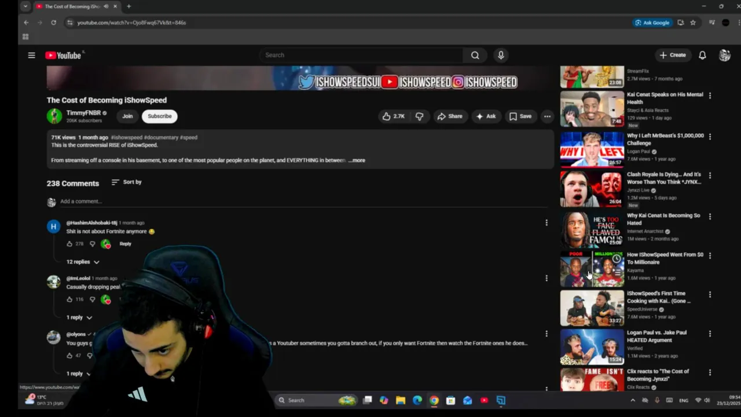Expand 12 replies under Hashim comment
This screenshot has width=741, height=417.
[x=83, y=262]
